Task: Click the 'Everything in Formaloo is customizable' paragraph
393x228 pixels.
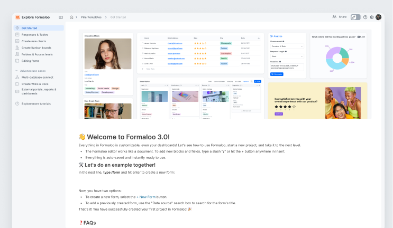Action: coord(190,145)
